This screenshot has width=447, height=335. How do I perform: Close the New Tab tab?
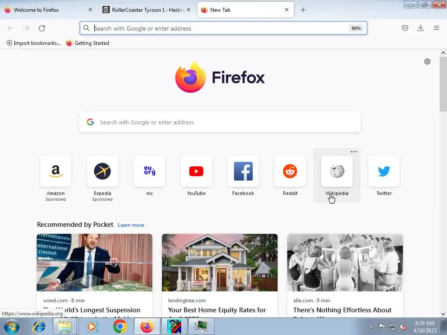[287, 10]
